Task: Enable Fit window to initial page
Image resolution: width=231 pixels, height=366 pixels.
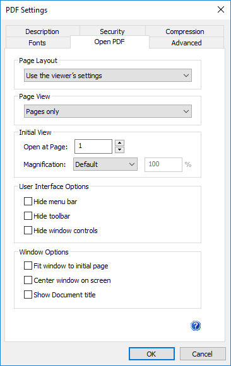Action: tap(28, 266)
